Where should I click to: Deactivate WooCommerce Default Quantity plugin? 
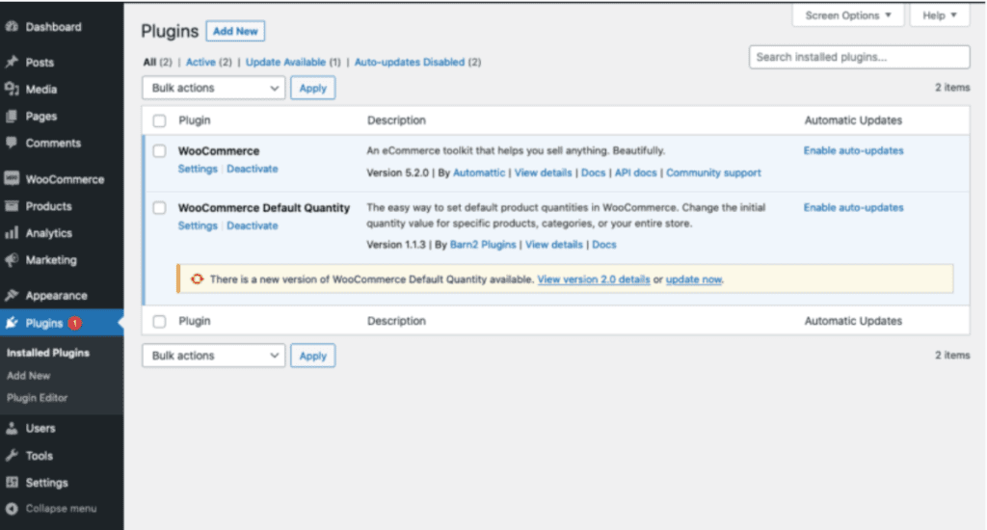click(253, 225)
